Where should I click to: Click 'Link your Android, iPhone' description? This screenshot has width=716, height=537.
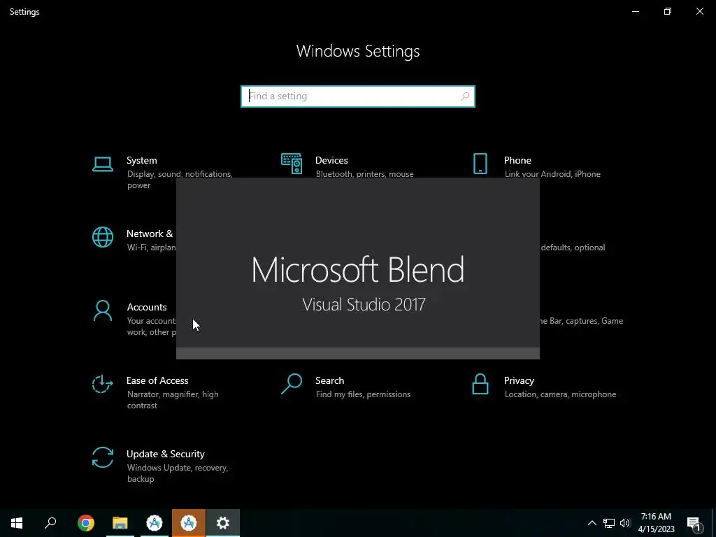pyautogui.click(x=552, y=174)
